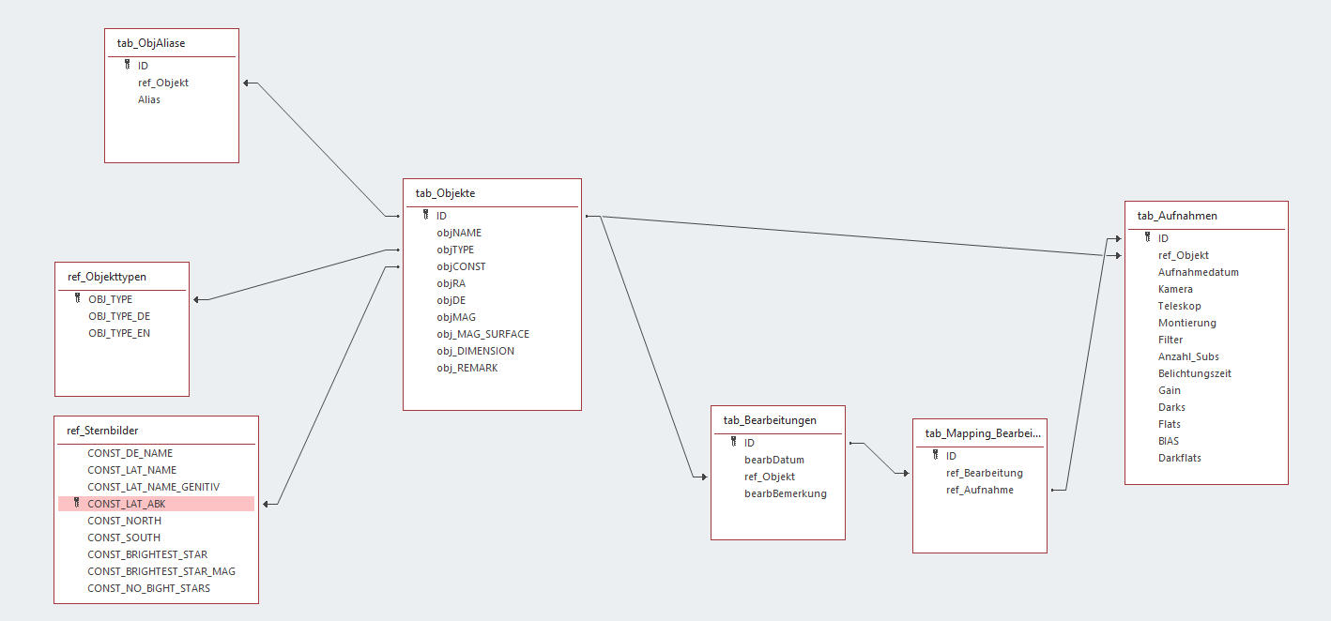Click the key icon in tab_Objekte ID row
This screenshot has width=1331, height=621.
(x=426, y=215)
